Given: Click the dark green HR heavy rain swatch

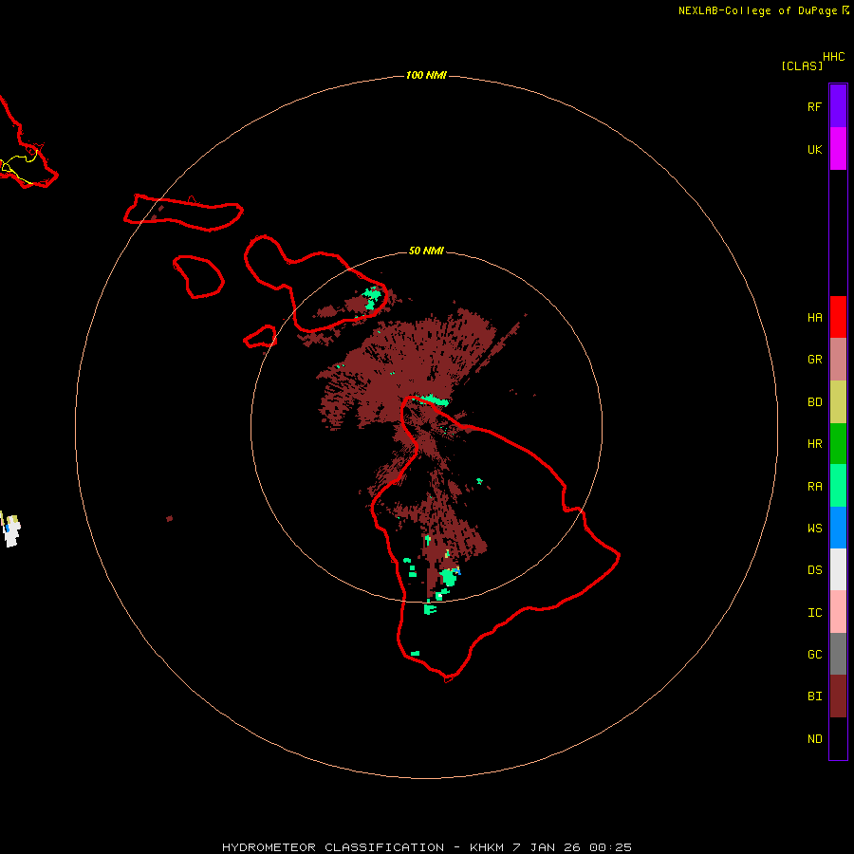Looking at the screenshot, I should point(838,444).
